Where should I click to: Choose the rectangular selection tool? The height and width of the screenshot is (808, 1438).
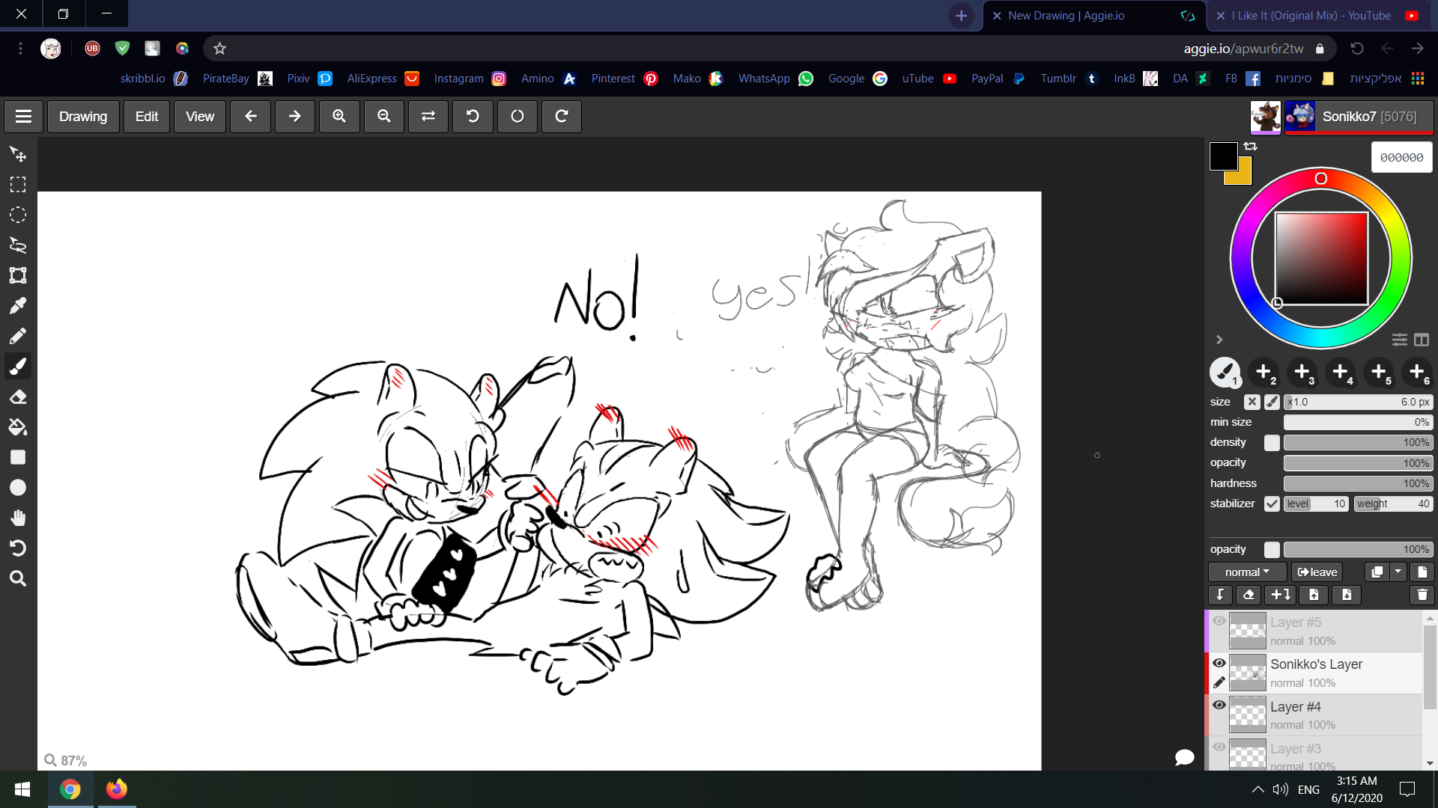[18, 184]
